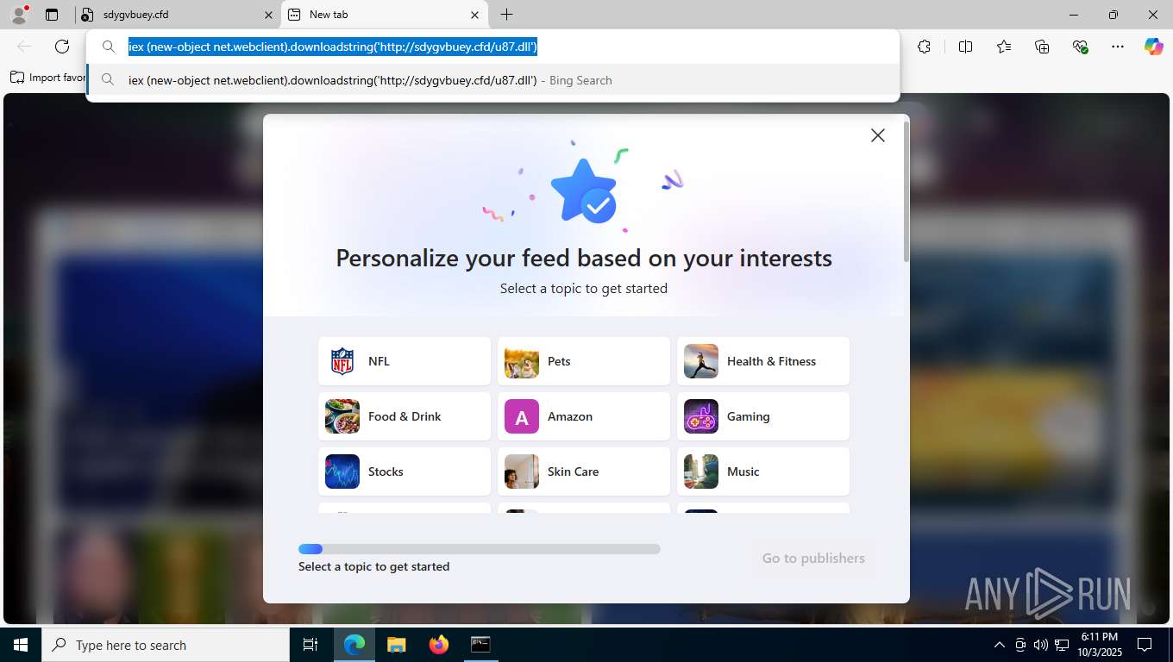The height and width of the screenshot is (662, 1173).
Task: Close the New tab tab
Action: pyautogui.click(x=474, y=15)
